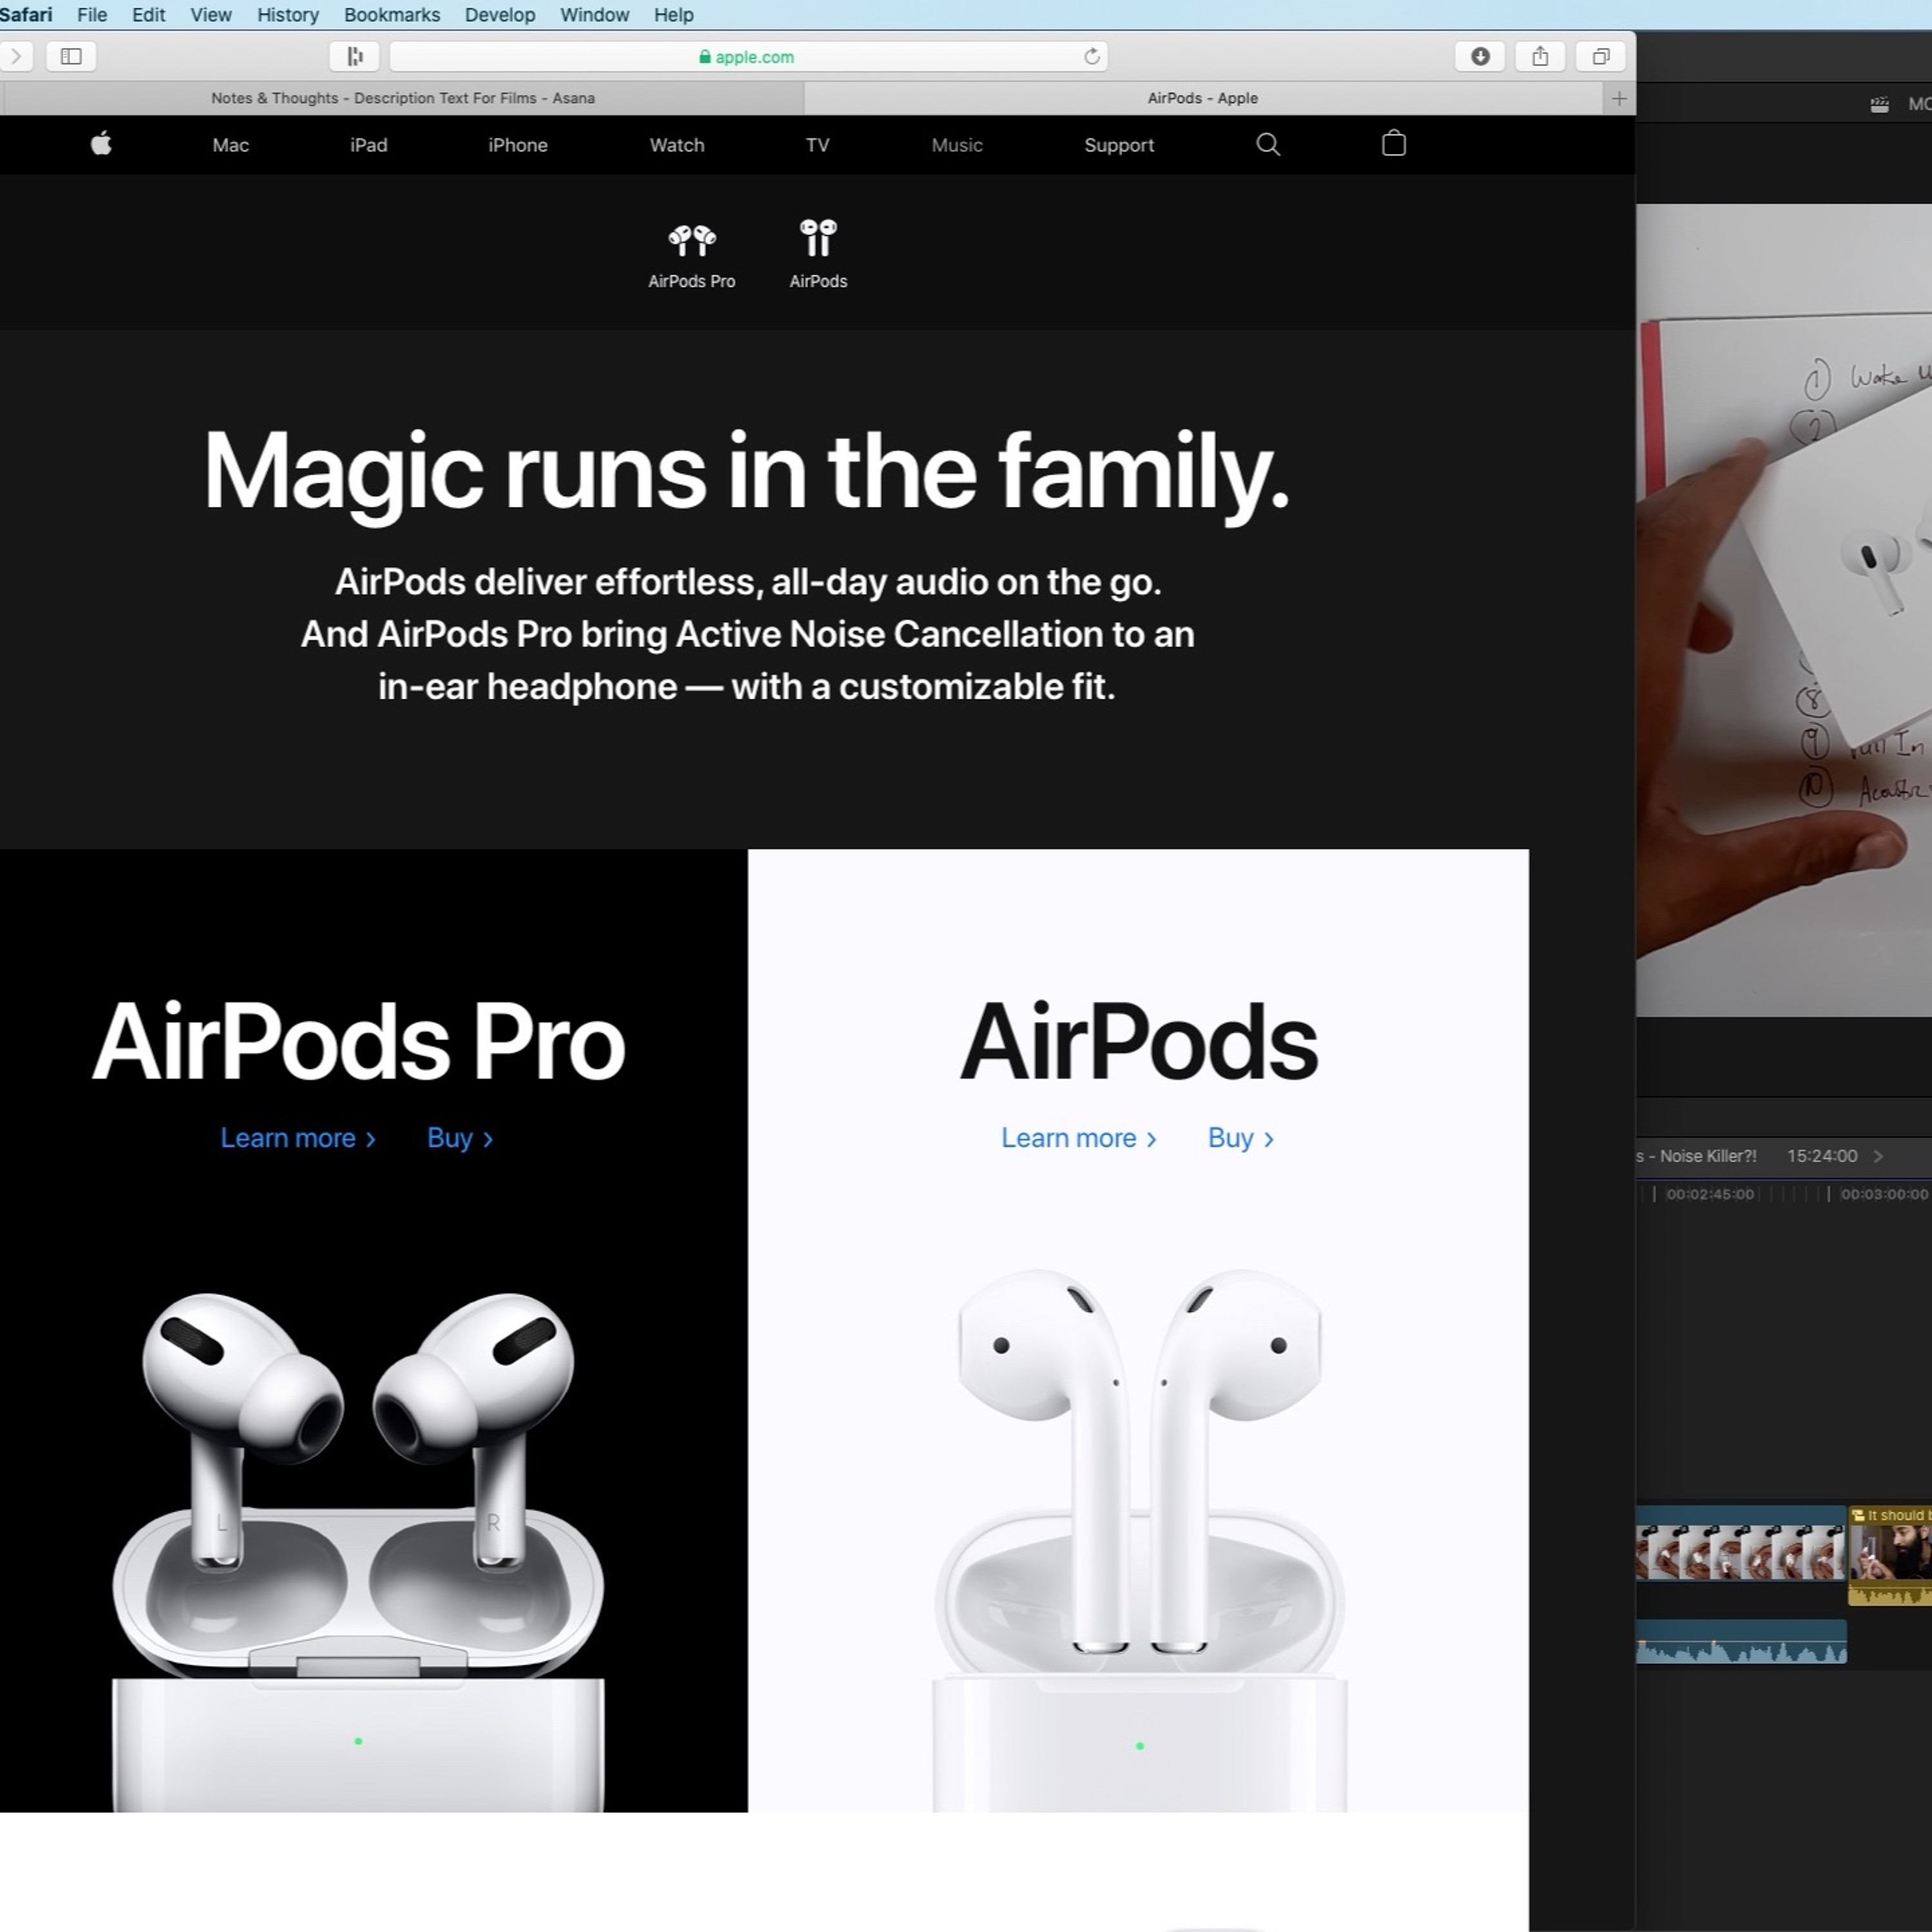
Task: Reload the page with the refresh icon
Action: pyautogui.click(x=1091, y=57)
